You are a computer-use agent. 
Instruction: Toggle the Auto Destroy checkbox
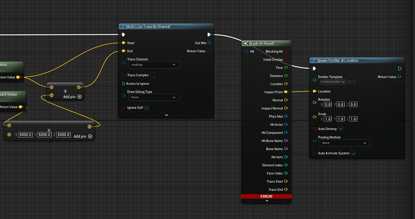[x=340, y=129]
